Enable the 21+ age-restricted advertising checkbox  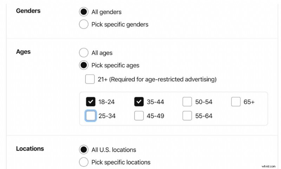tap(90, 79)
